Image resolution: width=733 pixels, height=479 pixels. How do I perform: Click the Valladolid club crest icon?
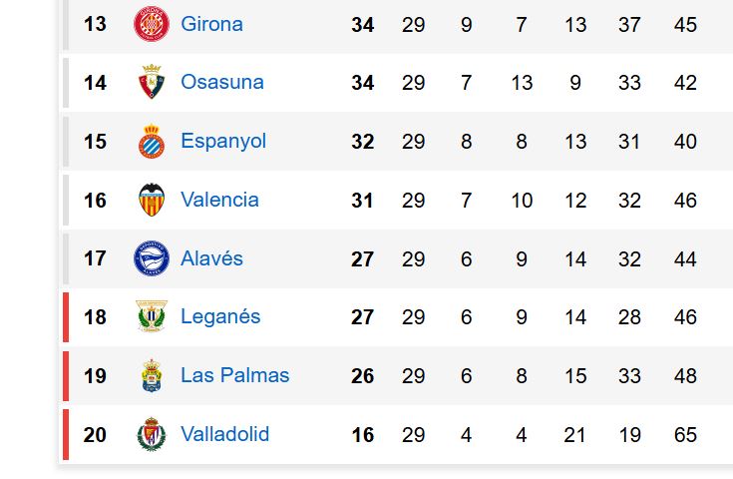pyautogui.click(x=152, y=434)
